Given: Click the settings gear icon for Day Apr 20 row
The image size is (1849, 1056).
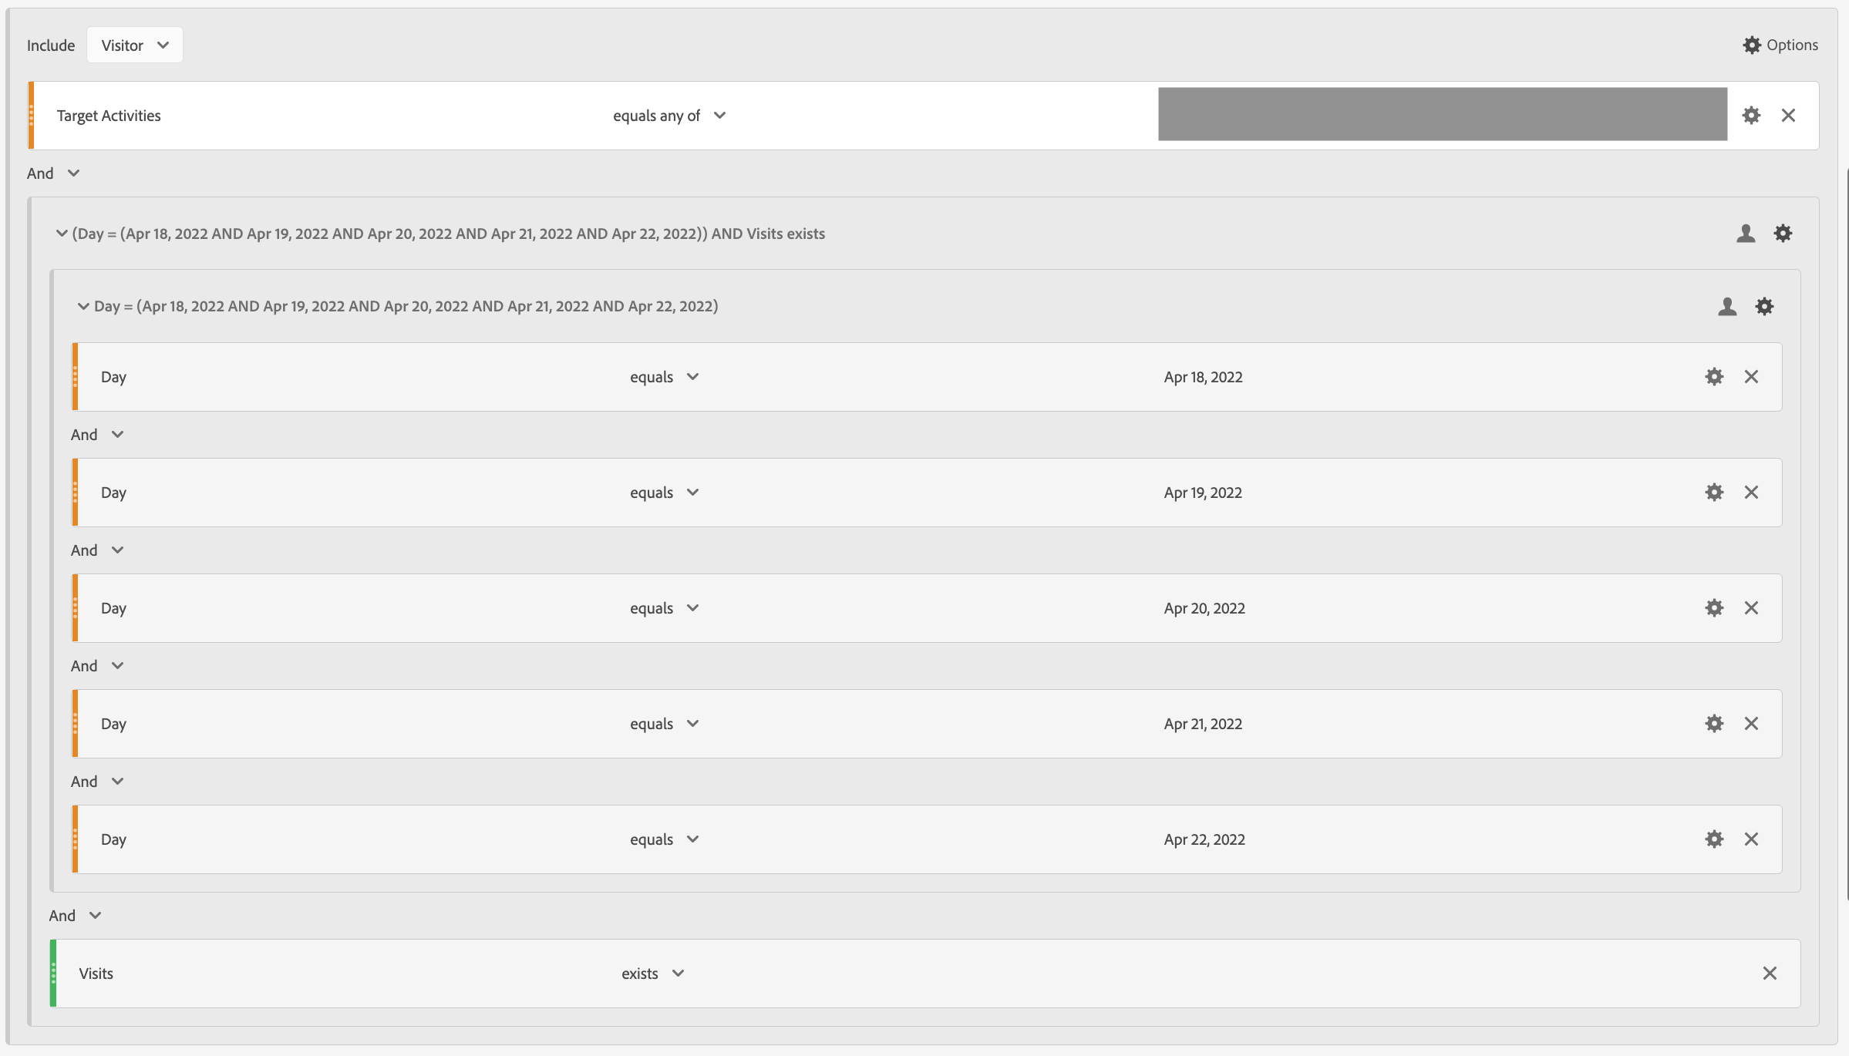Looking at the screenshot, I should (1714, 607).
